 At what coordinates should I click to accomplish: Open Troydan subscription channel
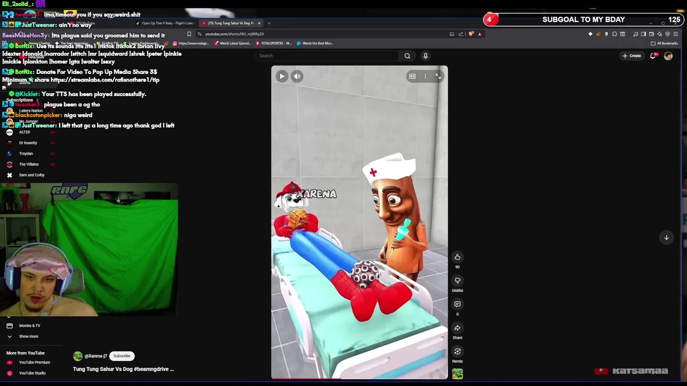point(26,153)
